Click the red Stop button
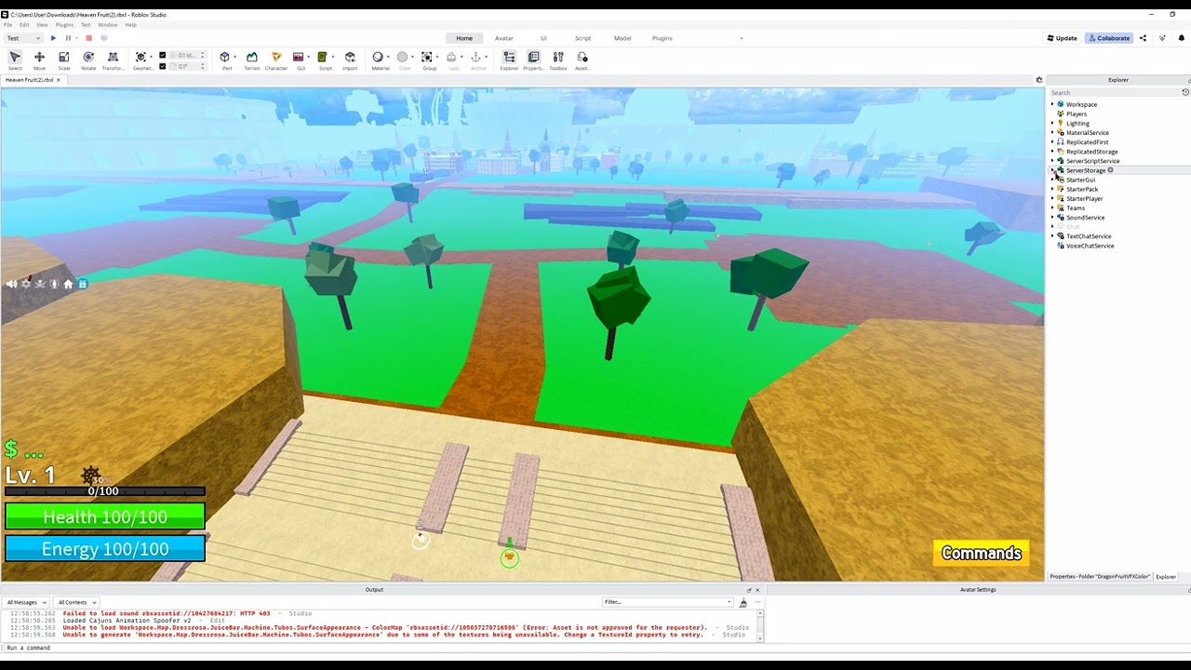 click(x=89, y=38)
